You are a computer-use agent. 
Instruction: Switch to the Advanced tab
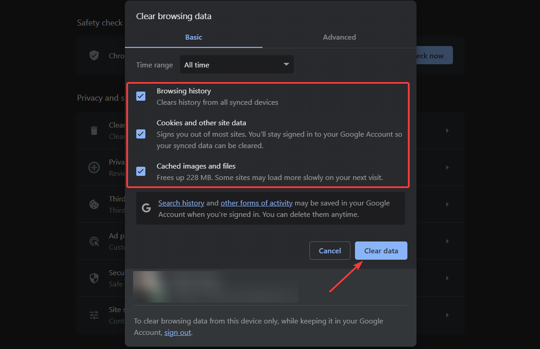(x=339, y=37)
